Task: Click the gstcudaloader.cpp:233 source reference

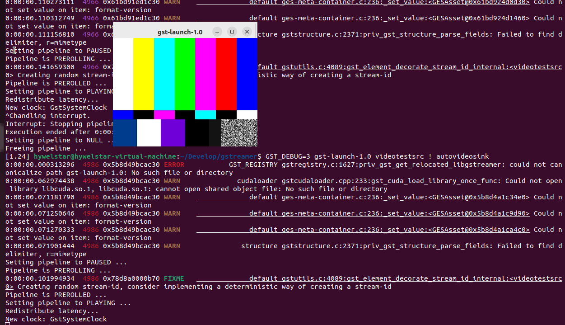Action: coord(324,181)
